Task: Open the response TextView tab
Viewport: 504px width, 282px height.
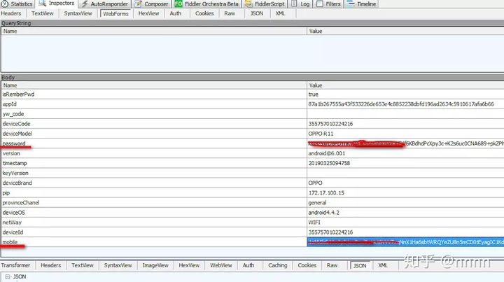Action: pos(83,265)
